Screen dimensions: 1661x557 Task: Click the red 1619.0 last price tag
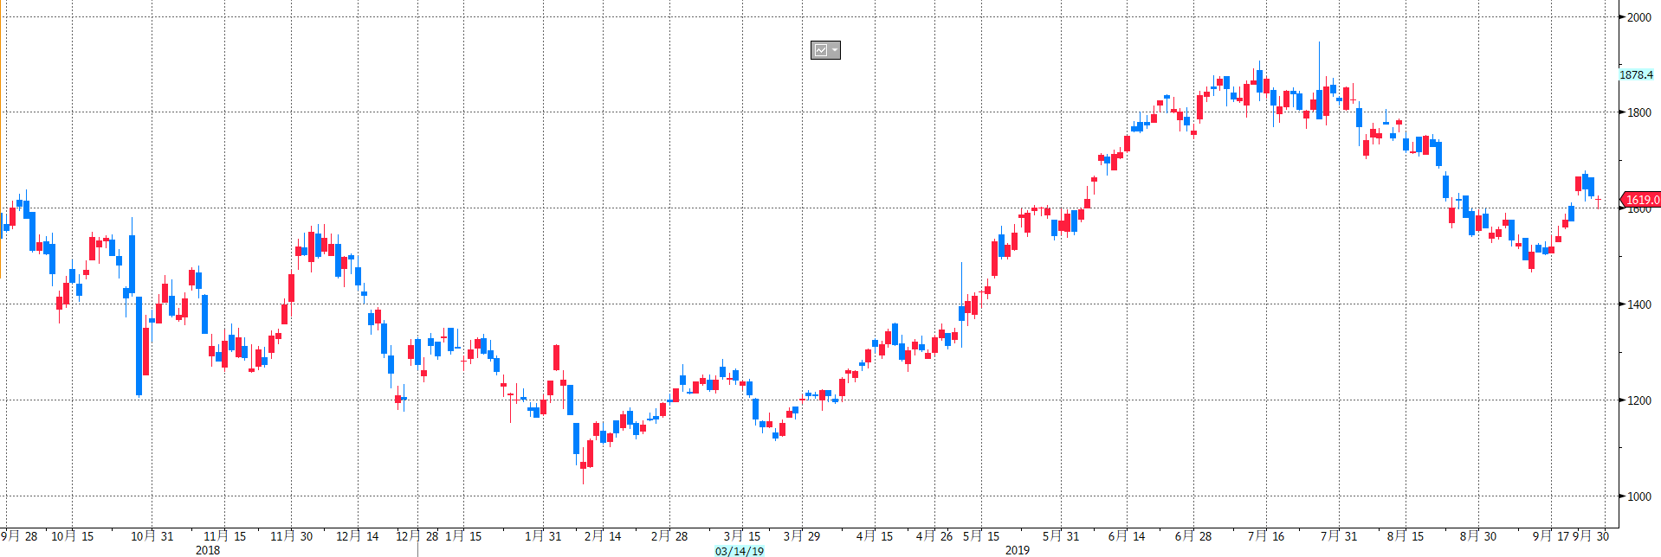(1641, 200)
